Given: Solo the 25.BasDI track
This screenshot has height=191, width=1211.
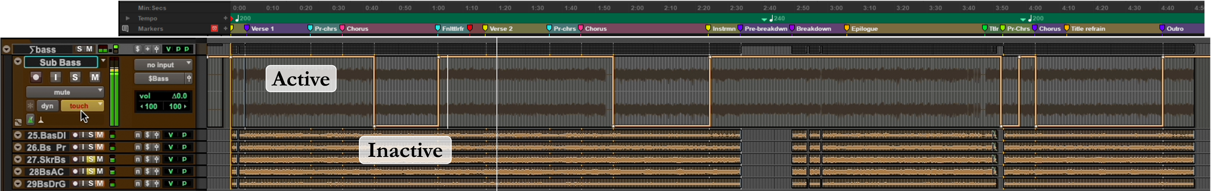Looking at the screenshot, I should pos(91,135).
